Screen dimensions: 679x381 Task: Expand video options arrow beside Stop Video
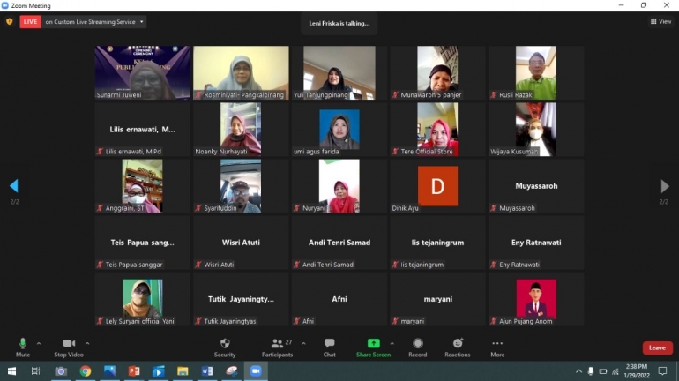point(87,343)
